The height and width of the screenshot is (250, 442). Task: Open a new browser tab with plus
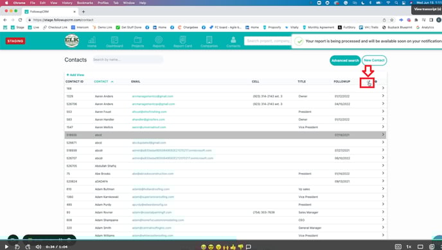click(84, 12)
